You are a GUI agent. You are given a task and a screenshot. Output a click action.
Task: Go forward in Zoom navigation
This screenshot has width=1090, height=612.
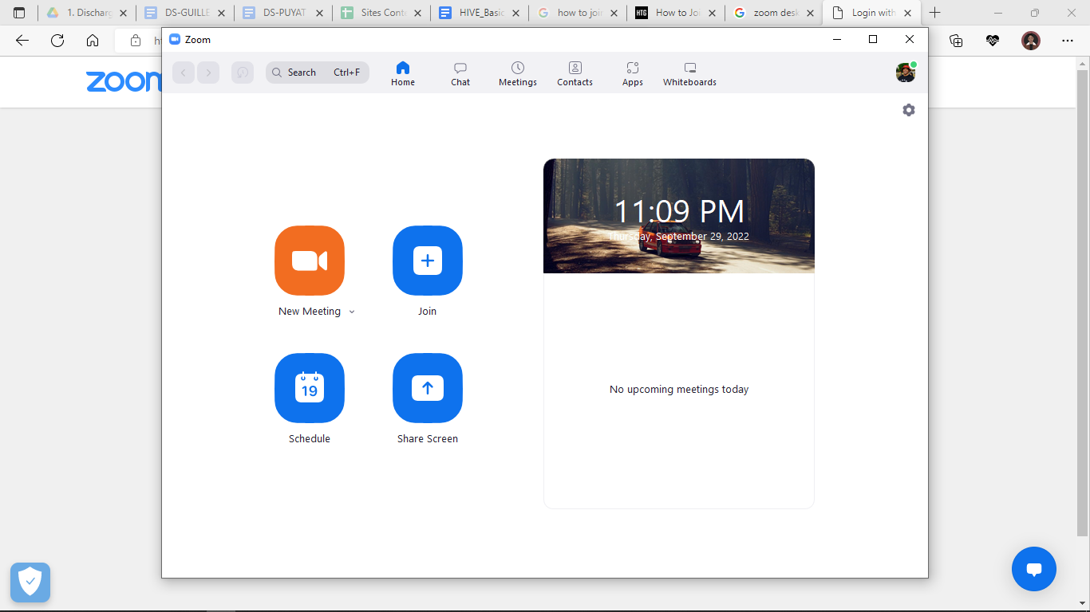click(208, 73)
